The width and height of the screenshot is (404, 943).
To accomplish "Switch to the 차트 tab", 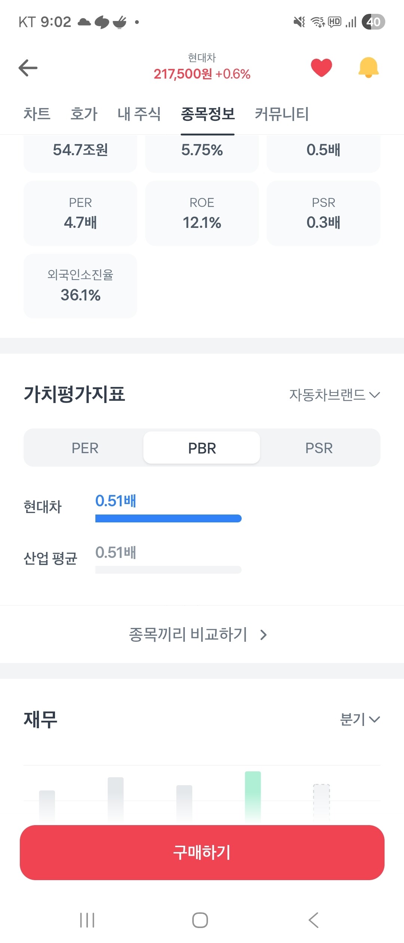I will 37,114.
